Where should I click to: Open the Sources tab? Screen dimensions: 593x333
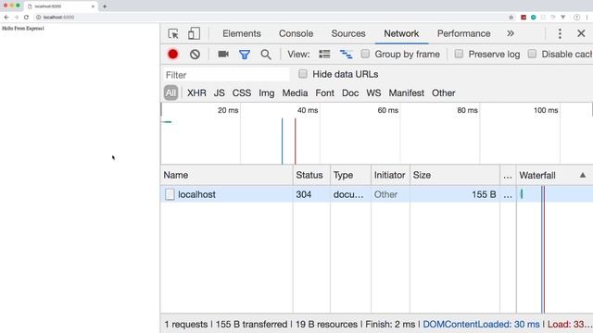click(x=348, y=33)
